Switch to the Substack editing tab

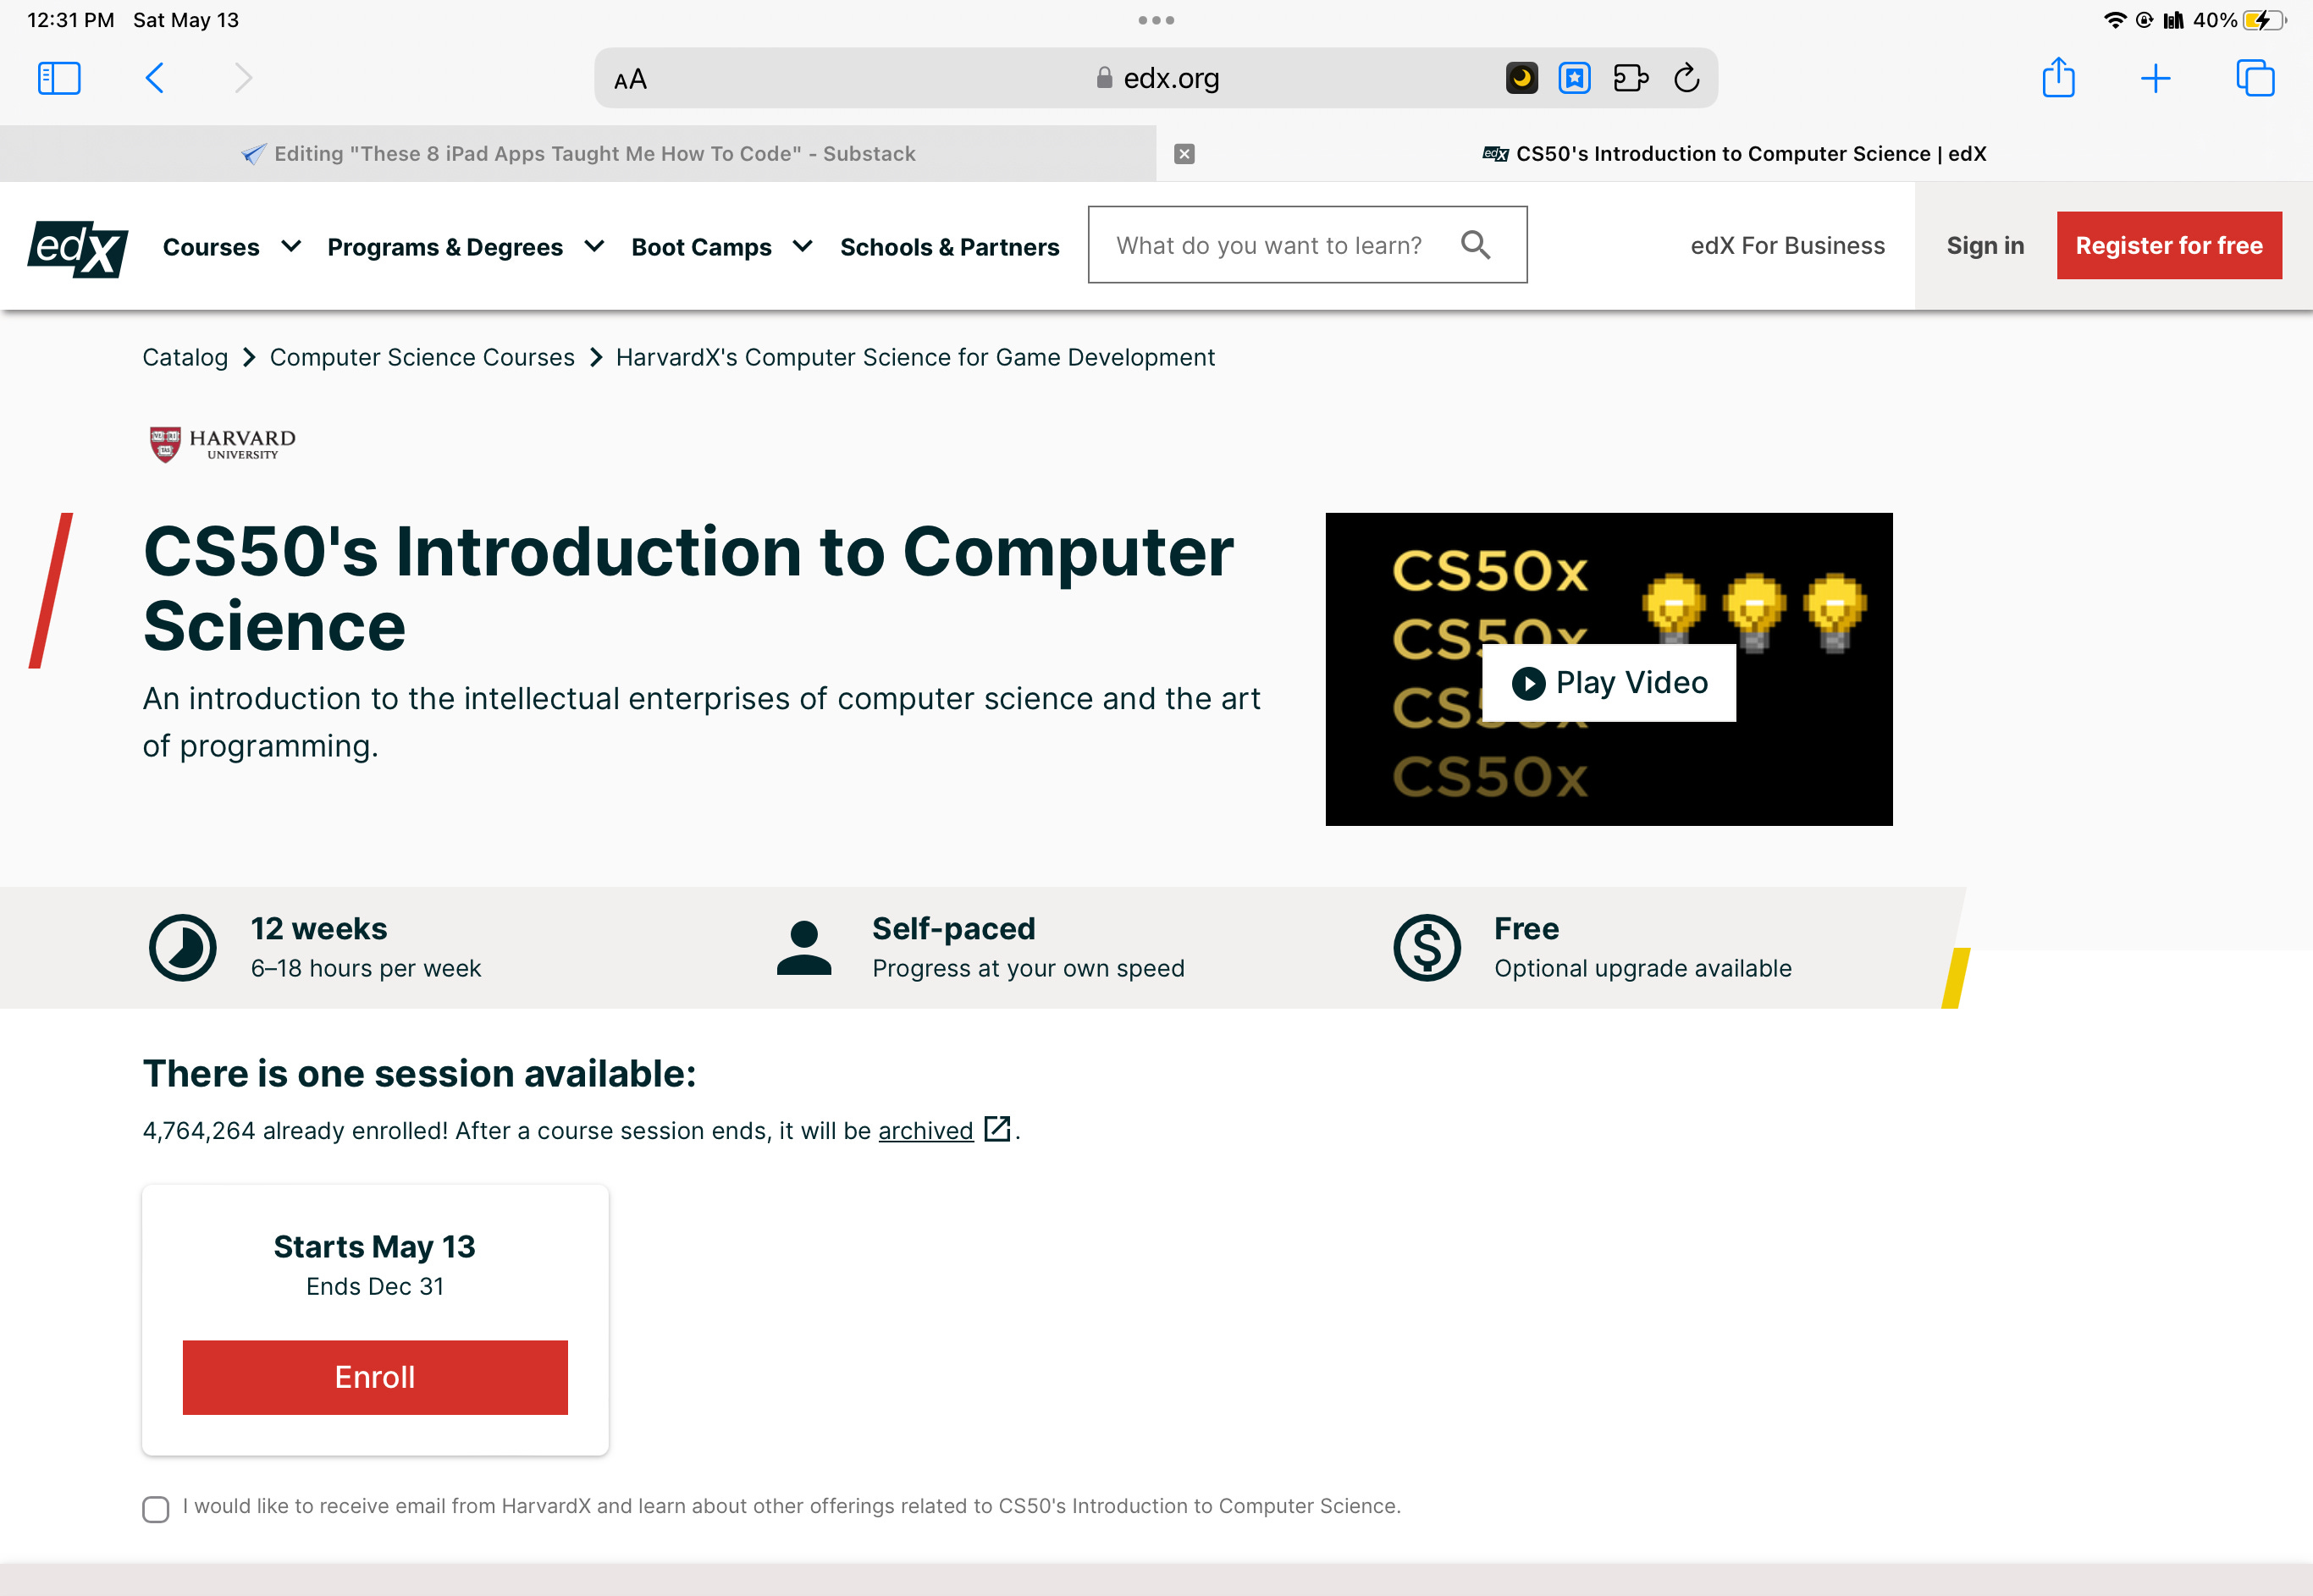click(x=578, y=154)
